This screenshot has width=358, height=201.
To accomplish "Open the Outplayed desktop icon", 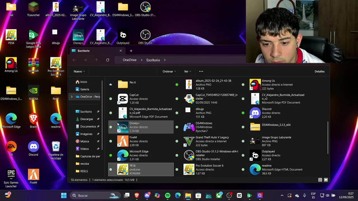I will click(x=123, y=37).
